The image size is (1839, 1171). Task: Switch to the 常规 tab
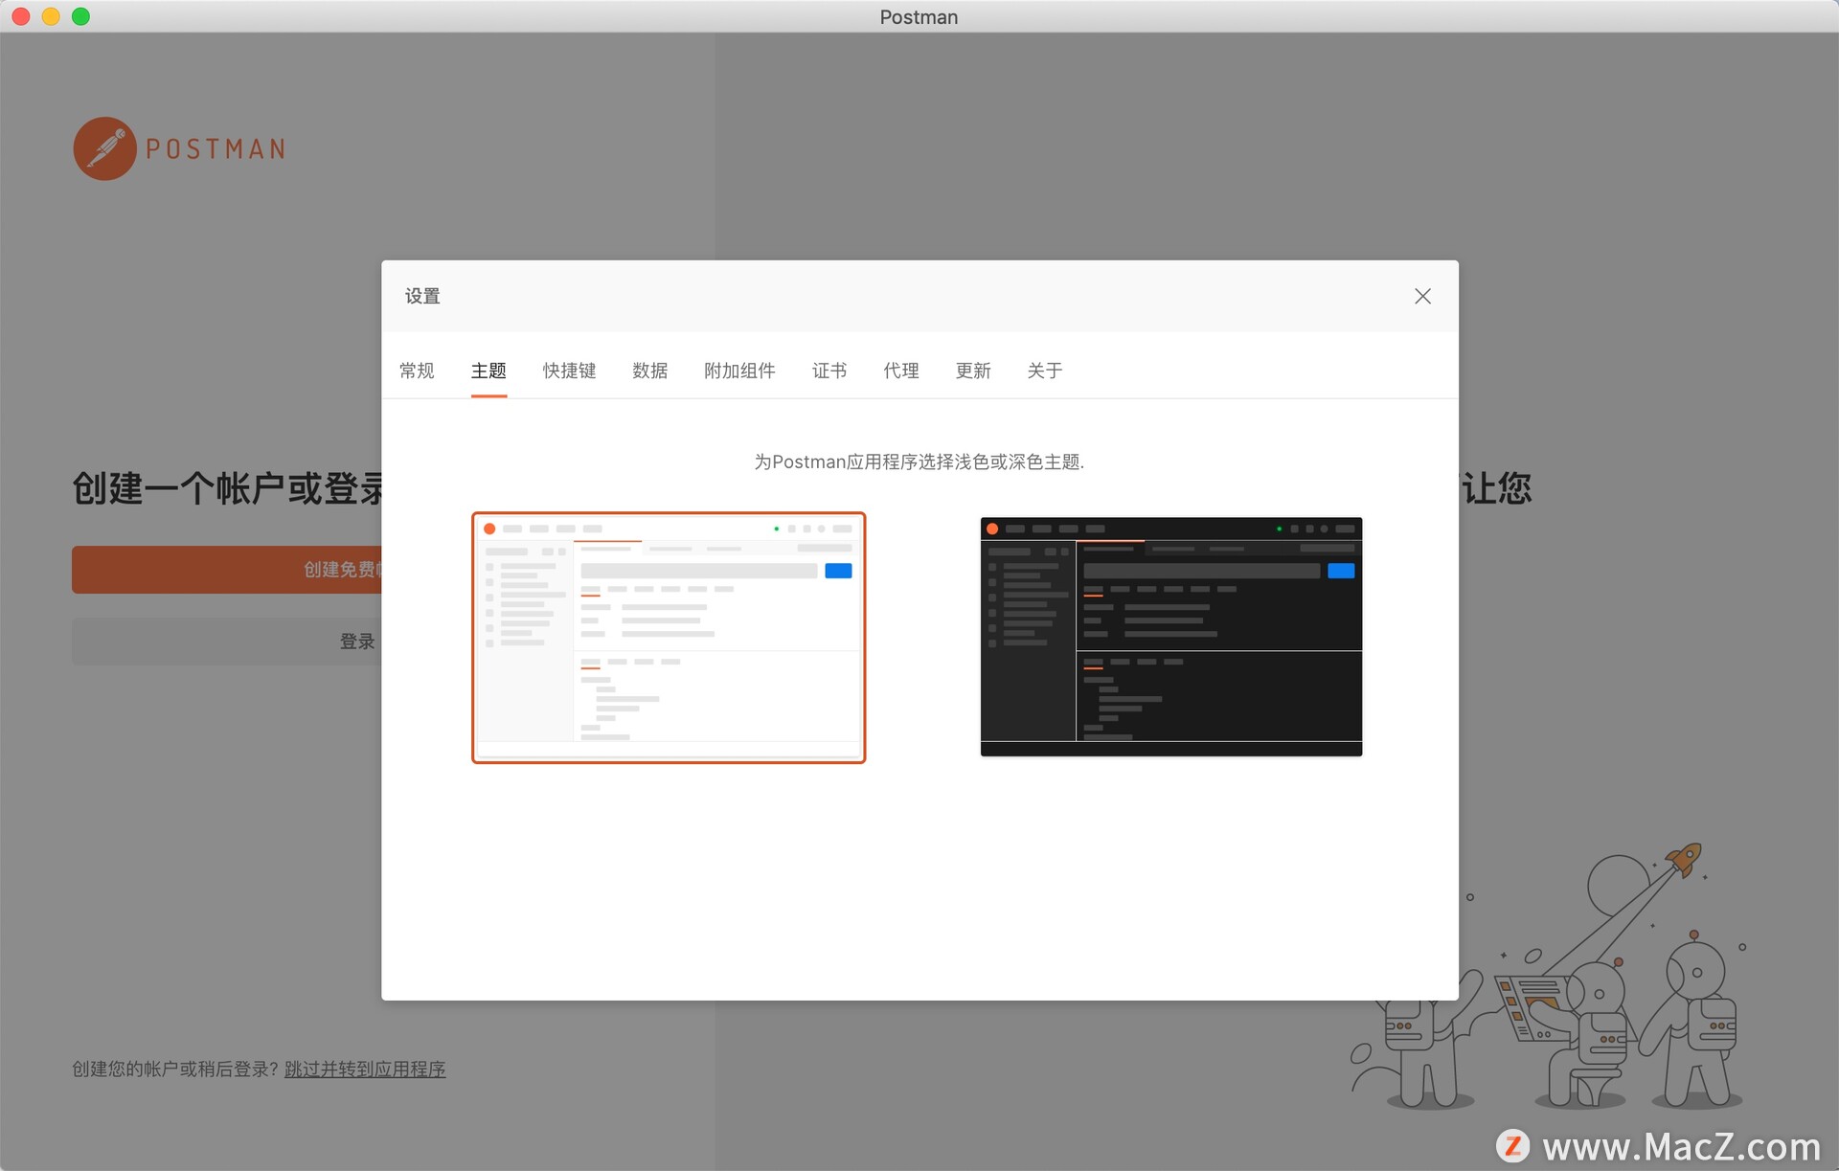click(x=417, y=371)
